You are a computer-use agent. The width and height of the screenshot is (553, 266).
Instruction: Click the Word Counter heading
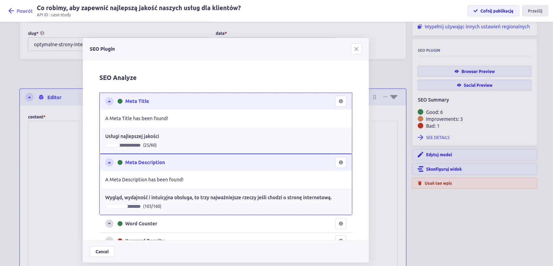141,224
